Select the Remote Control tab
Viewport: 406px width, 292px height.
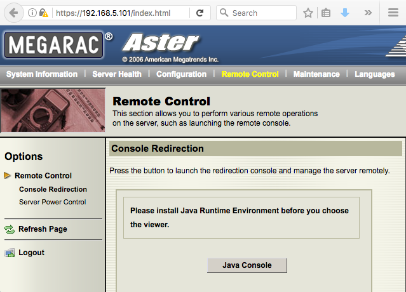[x=250, y=74]
